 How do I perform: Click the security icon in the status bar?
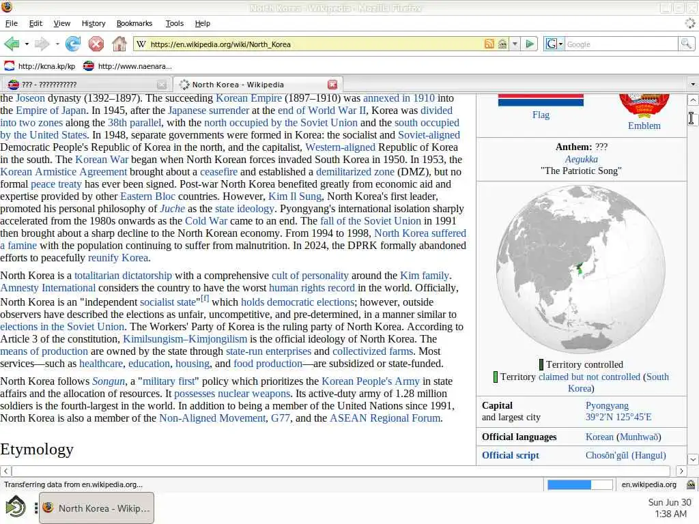pyautogui.click(x=691, y=484)
